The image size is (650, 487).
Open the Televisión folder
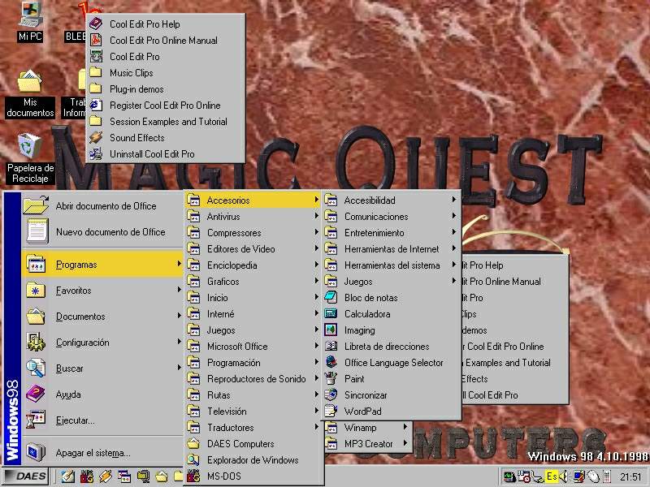coord(253,412)
